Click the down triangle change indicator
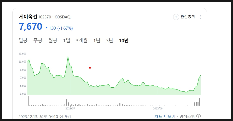 [x=47, y=28]
